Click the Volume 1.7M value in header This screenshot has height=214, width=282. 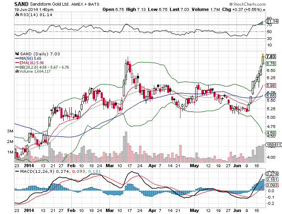coord(205,9)
